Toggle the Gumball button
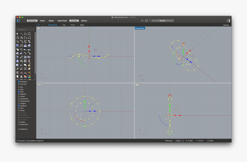Image resolution: width=247 pixels, height=162 pixels. pyautogui.click(x=74, y=21)
